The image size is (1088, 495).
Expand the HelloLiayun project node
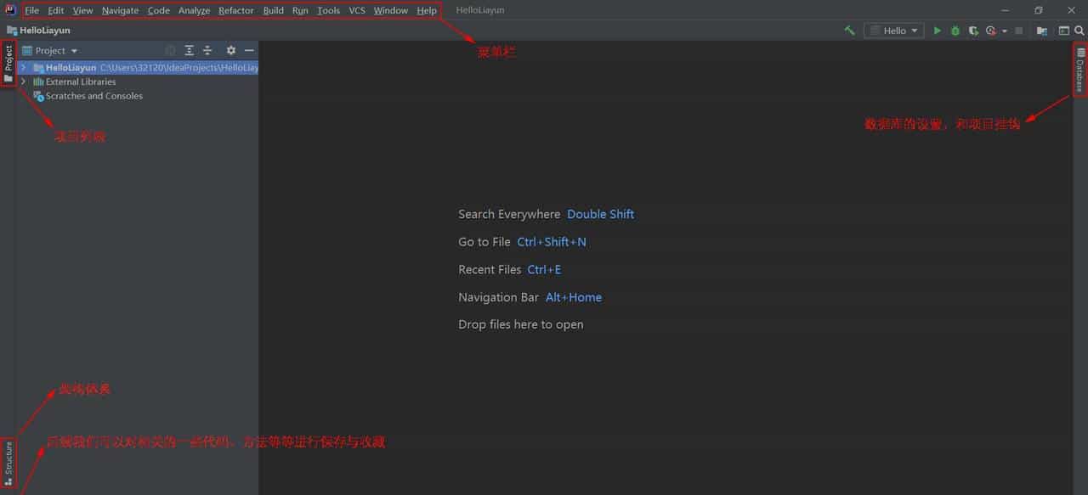23,67
